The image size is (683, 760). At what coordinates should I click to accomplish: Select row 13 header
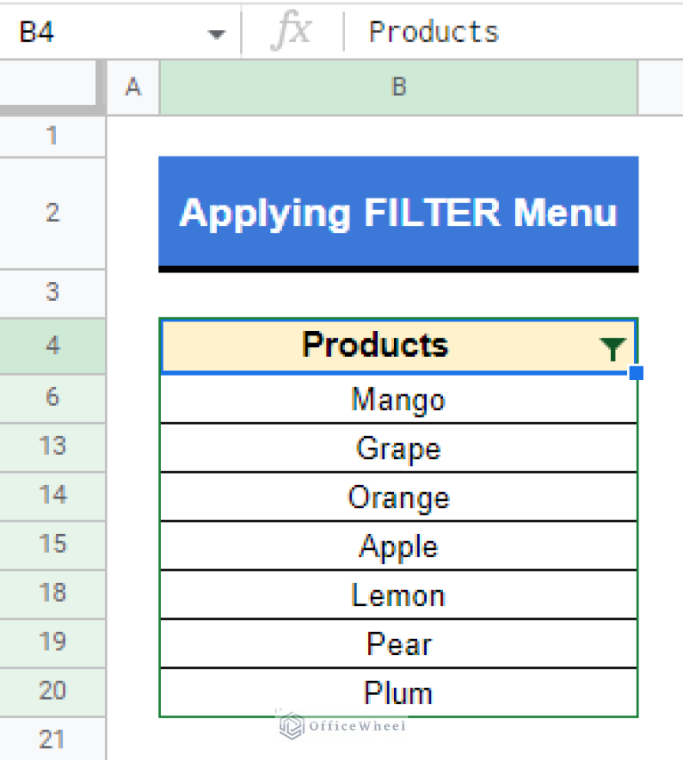(x=53, y=448)
